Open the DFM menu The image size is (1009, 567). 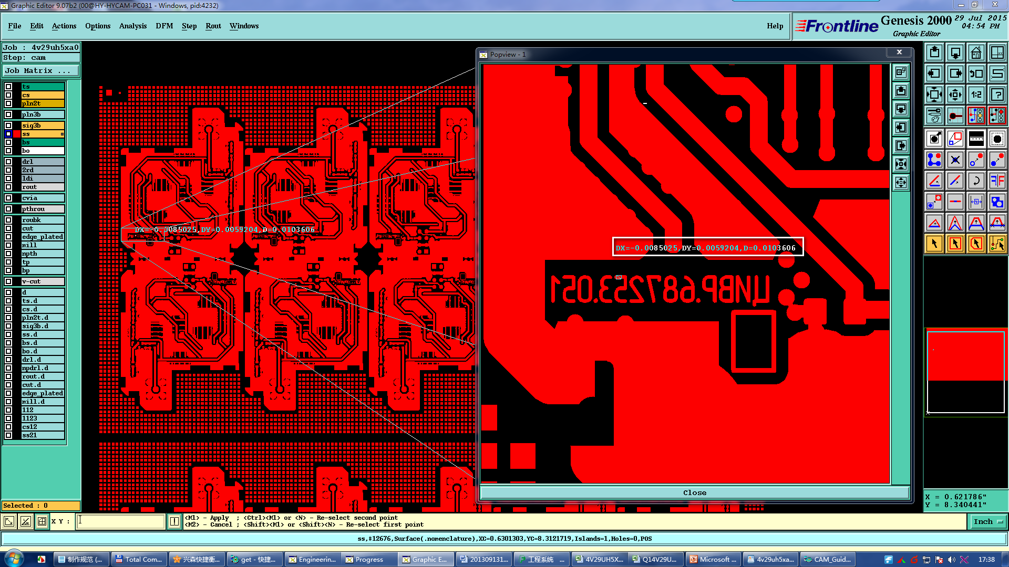[164, 26]
